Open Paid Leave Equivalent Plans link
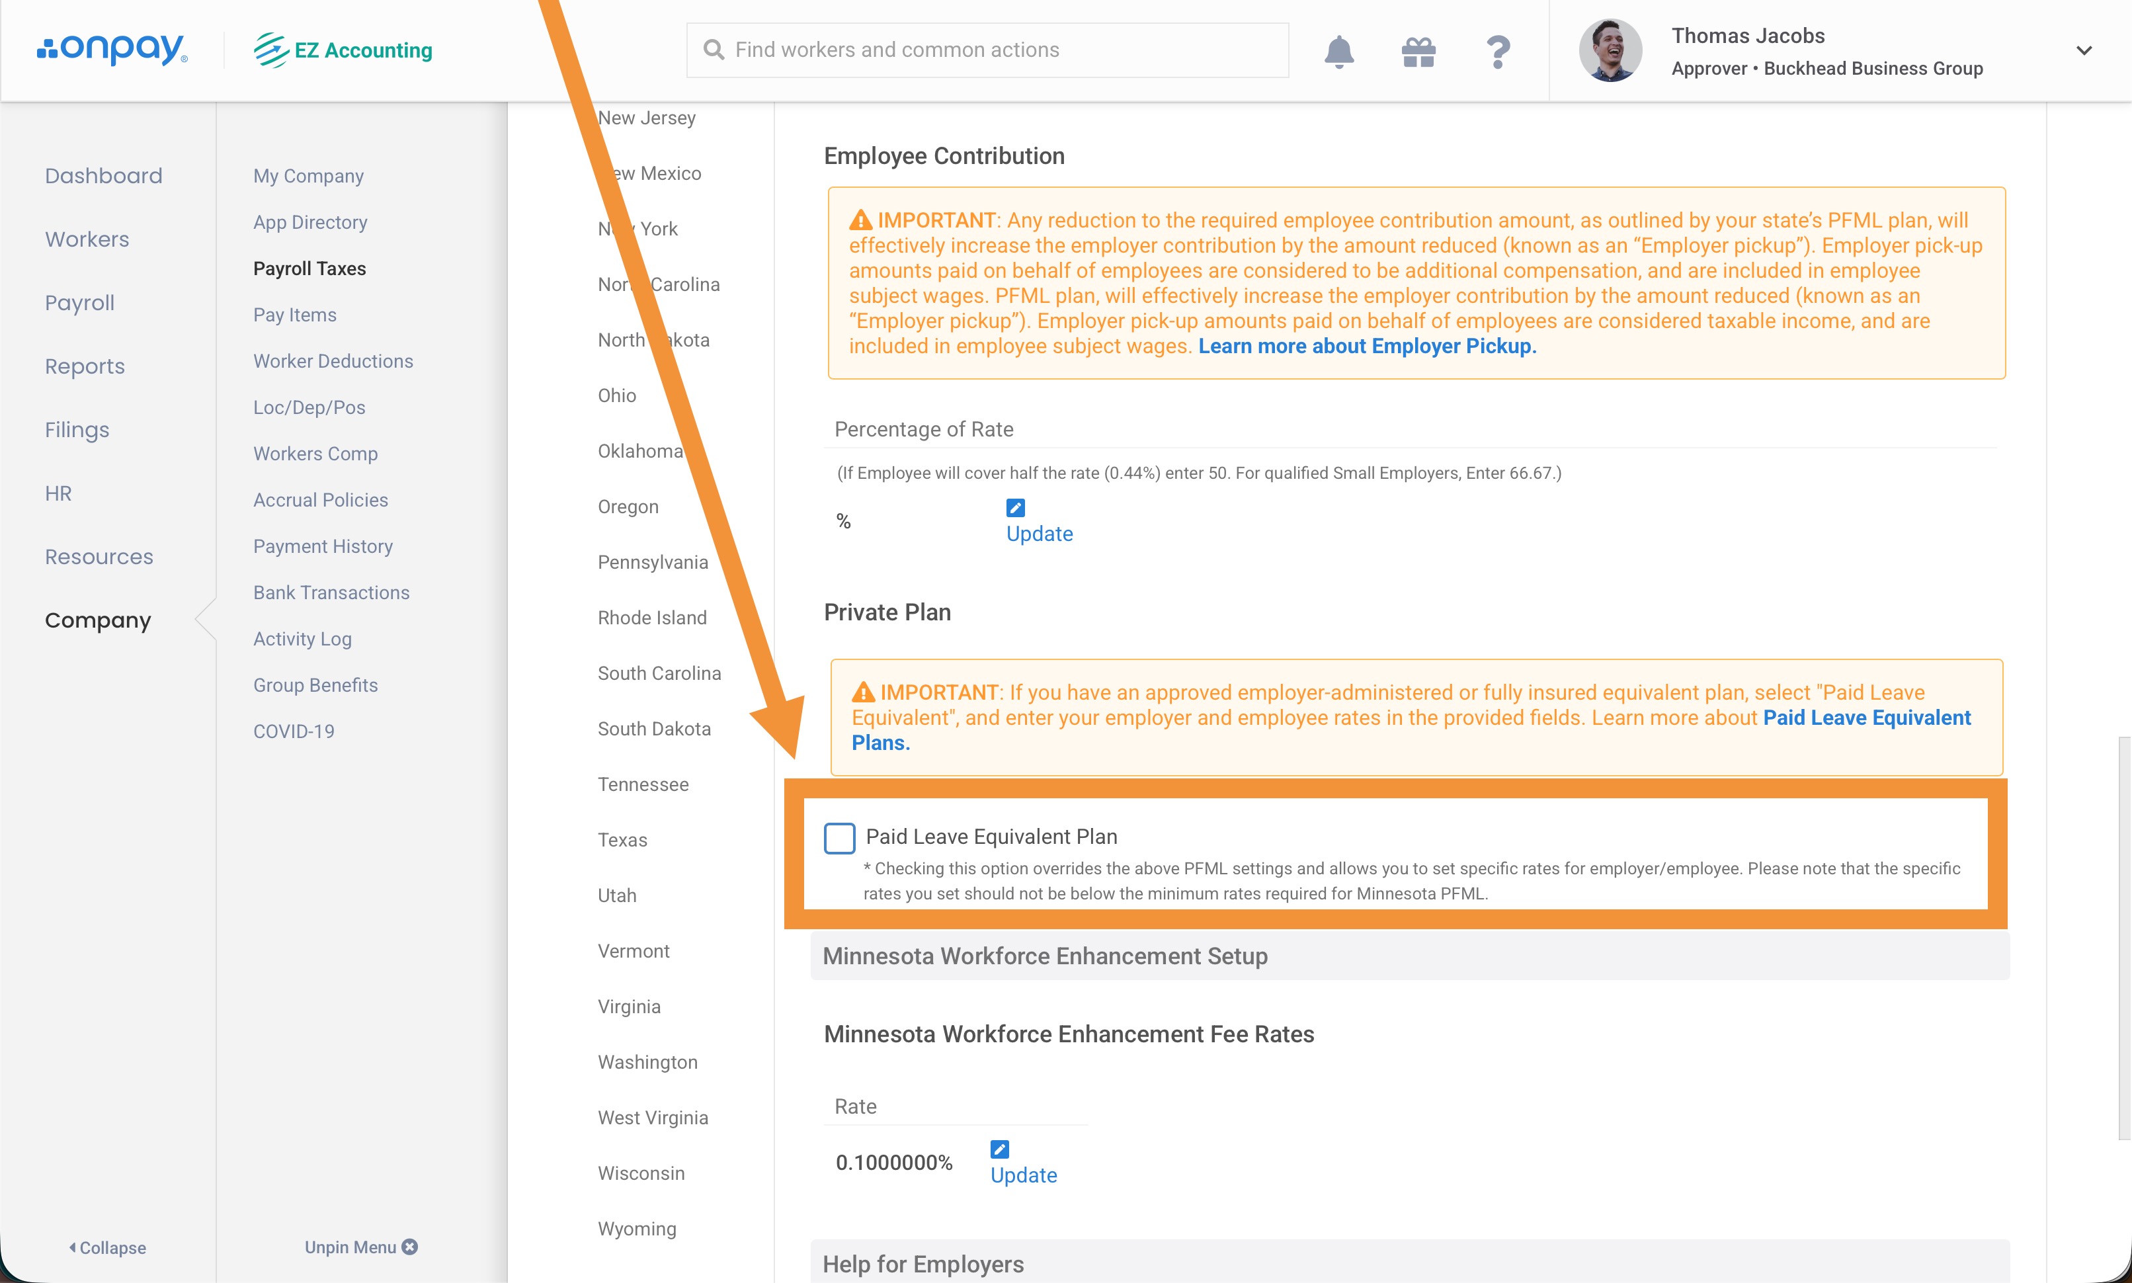Image resolution: width=2132 pixels, height=1283 pixels. point(1865,718)
